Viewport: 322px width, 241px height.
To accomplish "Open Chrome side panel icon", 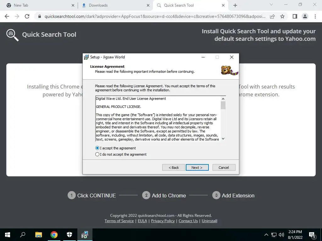I will (x=295, y=16).
